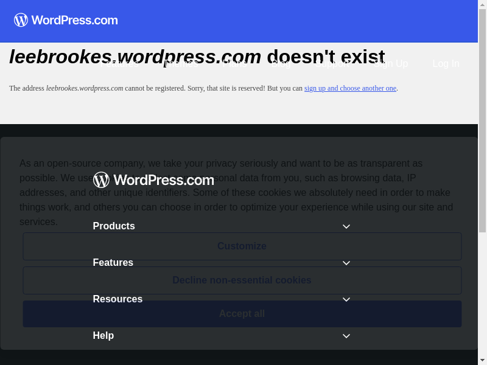Go to Blog in the top navigation
The height and width of the screenshot is (365, 487).
point(281,64)
